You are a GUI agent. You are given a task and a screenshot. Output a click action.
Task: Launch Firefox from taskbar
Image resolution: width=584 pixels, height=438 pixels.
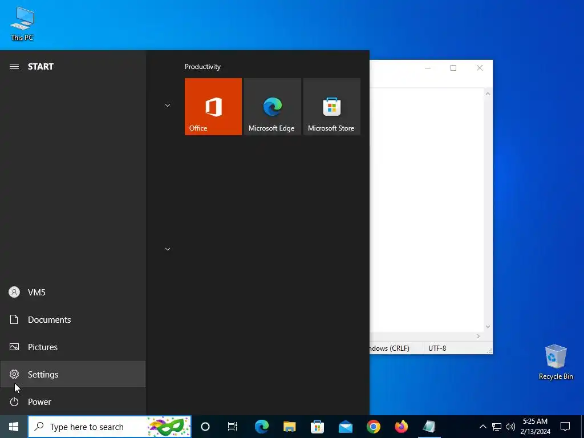click(x=401, y=427)
